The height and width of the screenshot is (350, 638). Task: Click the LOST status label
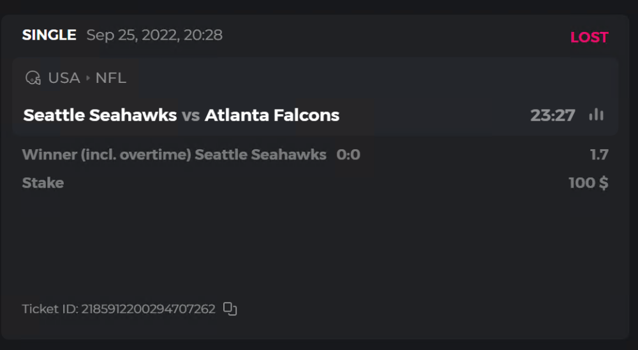(589, 38)
